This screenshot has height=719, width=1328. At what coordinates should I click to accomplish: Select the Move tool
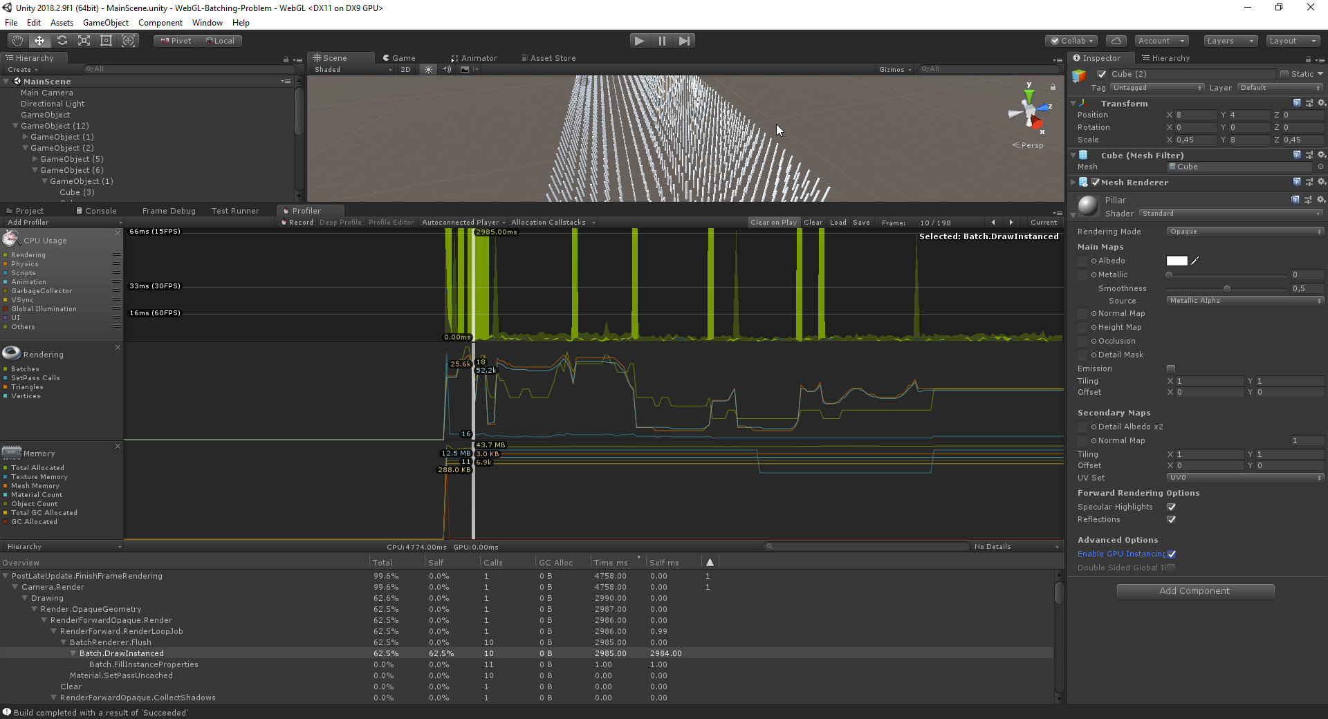[39, 40]
